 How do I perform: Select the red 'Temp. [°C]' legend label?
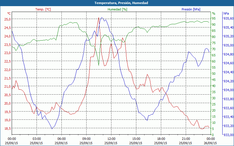pos(43,9)
